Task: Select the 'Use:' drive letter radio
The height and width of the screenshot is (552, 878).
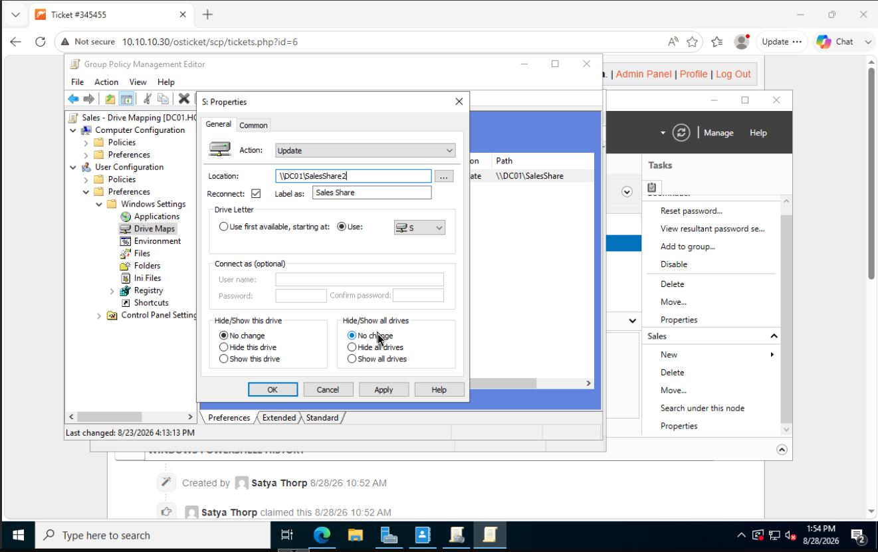Action: (342, 227)
